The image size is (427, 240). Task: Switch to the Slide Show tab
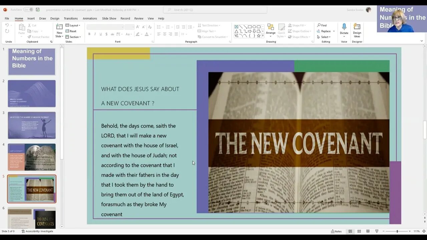[x=109, y=18]
